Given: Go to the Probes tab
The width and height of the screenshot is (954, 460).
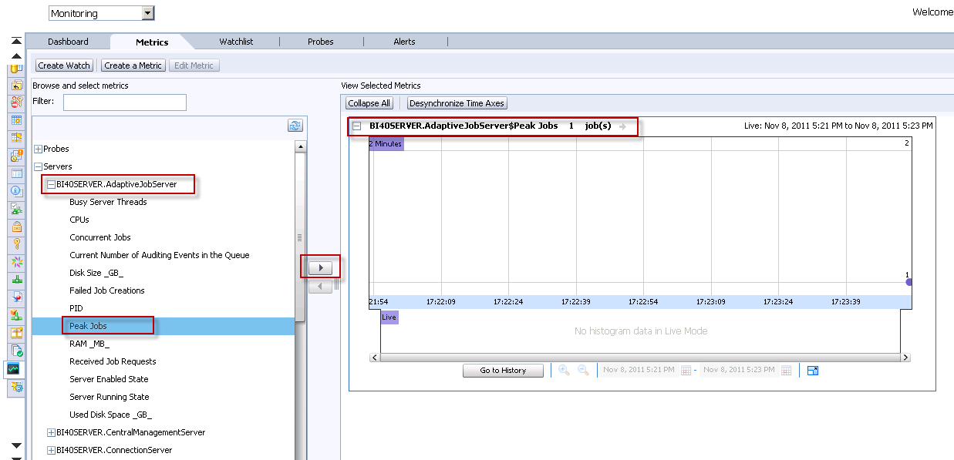Looking at the screenshot, I should [321, 42].
